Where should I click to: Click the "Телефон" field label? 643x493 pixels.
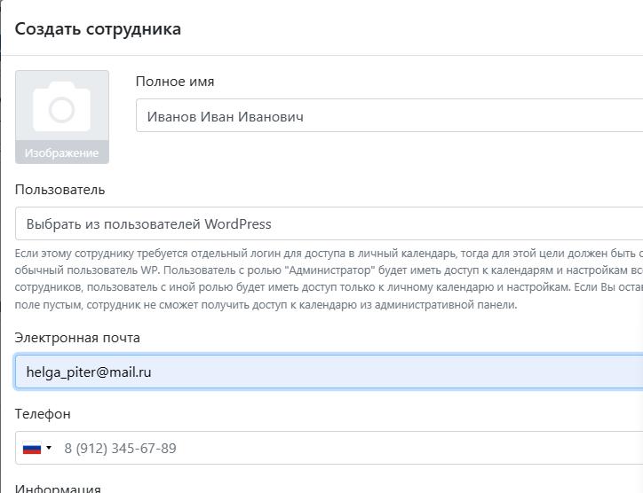tap(43, 414)
